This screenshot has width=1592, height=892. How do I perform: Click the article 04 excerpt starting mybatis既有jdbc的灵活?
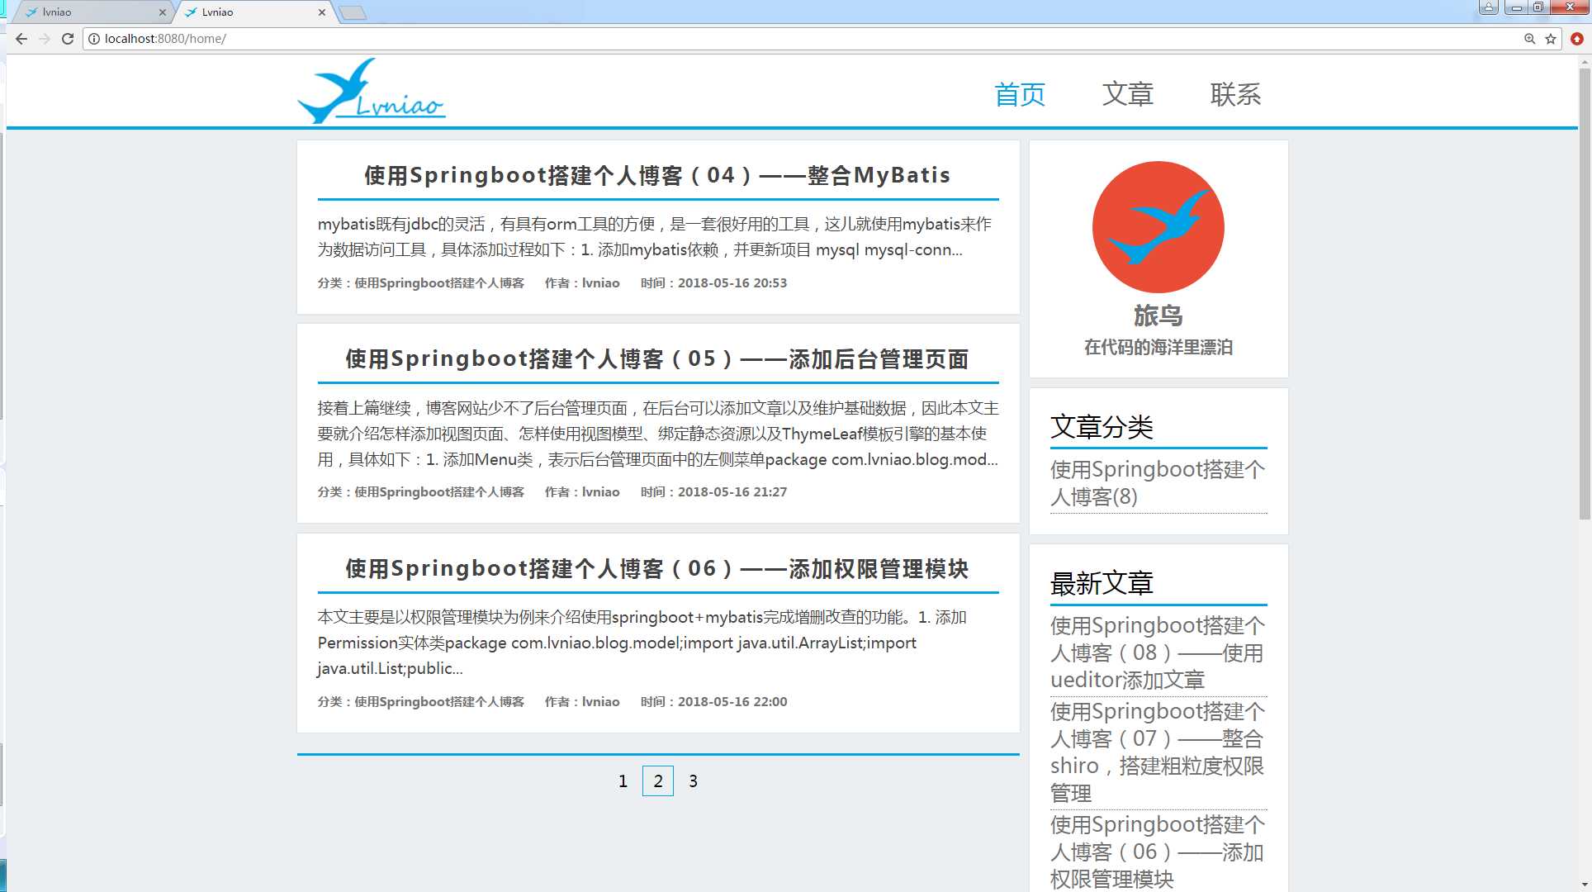click(654, 237)
